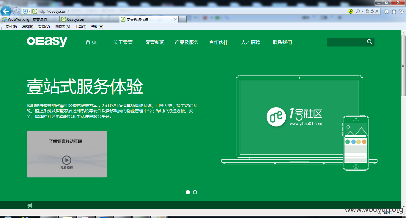Click the magnifier search icon in address bar
Viewport: 406px width, 218px height.
coord(358,11)
